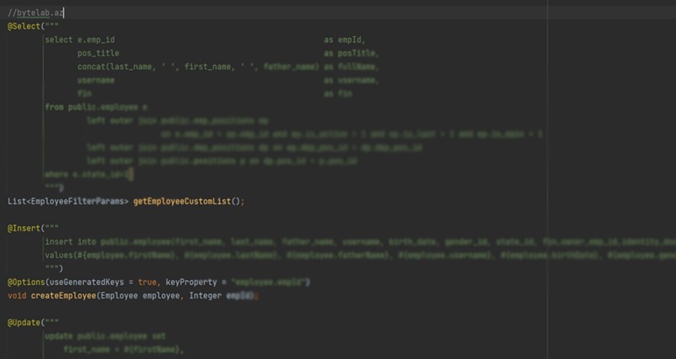Click the EmployeeFilterParams type in List
Image resolution: width=676 pixels, height=359 pixels.
click(79, 201)
